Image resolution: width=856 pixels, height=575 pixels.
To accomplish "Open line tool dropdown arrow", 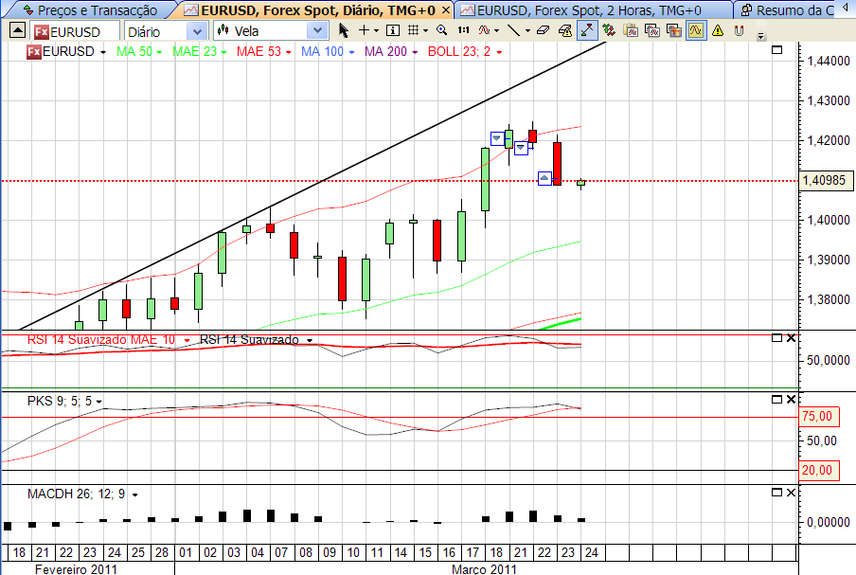I will (527, 31).
